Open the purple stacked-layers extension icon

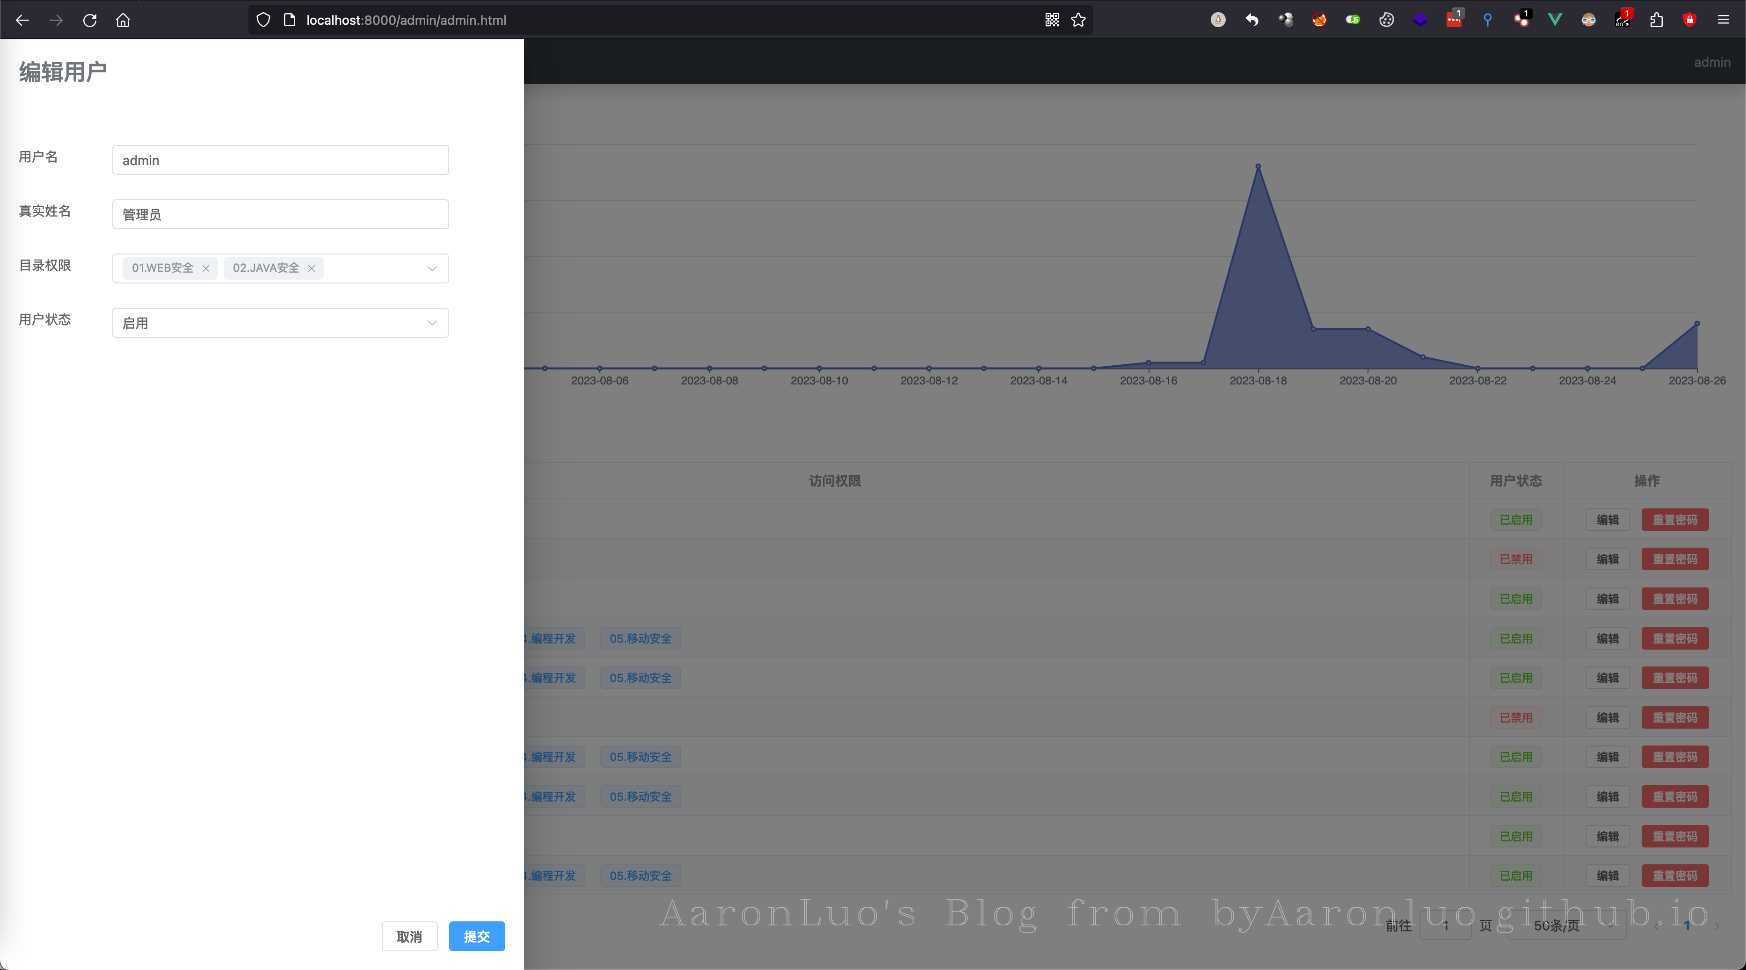(1420, 20)
